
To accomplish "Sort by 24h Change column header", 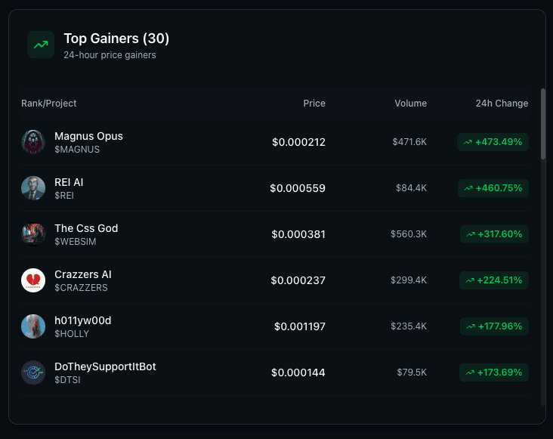I will point(502,104).
